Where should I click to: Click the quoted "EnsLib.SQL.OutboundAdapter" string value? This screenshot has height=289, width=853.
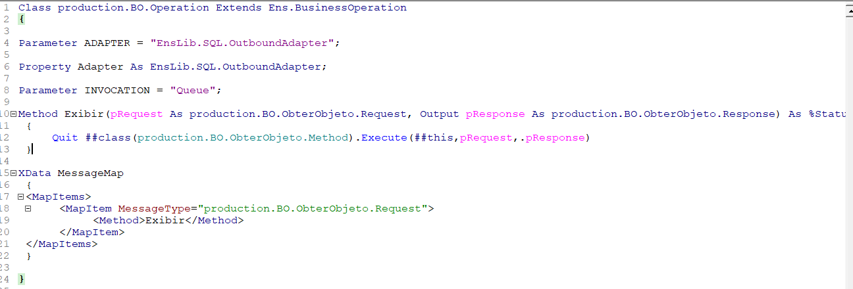coord(242,43)
